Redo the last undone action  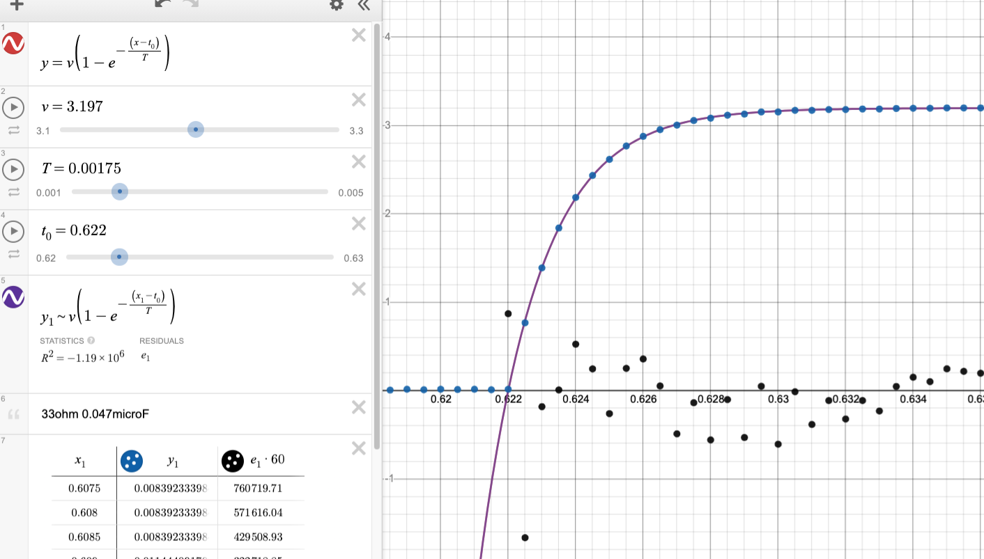pyautogui.click(x=190, y=4)
